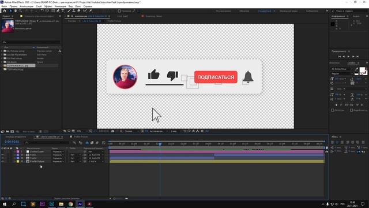Hide the Text 2 layer via eye icon
This screenshot has width=369, height=208.
point(2,158)
